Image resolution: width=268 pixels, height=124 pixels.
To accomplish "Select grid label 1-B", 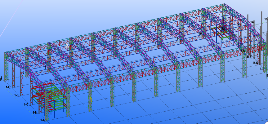I will click(35, 113).
